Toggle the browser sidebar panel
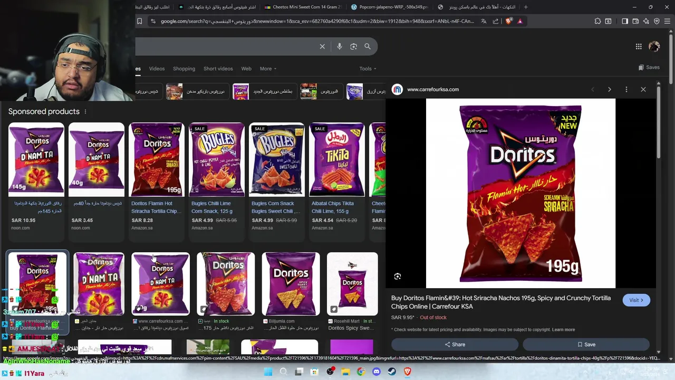This screenshot has width=675, height=380. 625,21
